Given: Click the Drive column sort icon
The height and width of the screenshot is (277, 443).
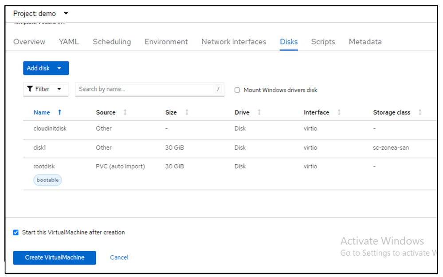Looking at the screenshot, I should pos(259,112).
